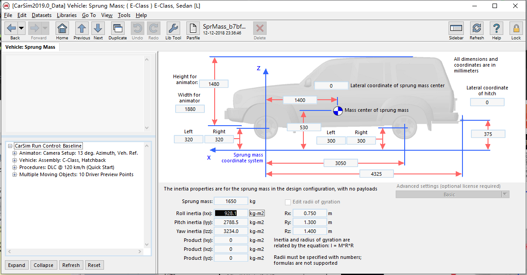Click the Product Ixy field
Viewport: 527px width, 275px height.
231,240
